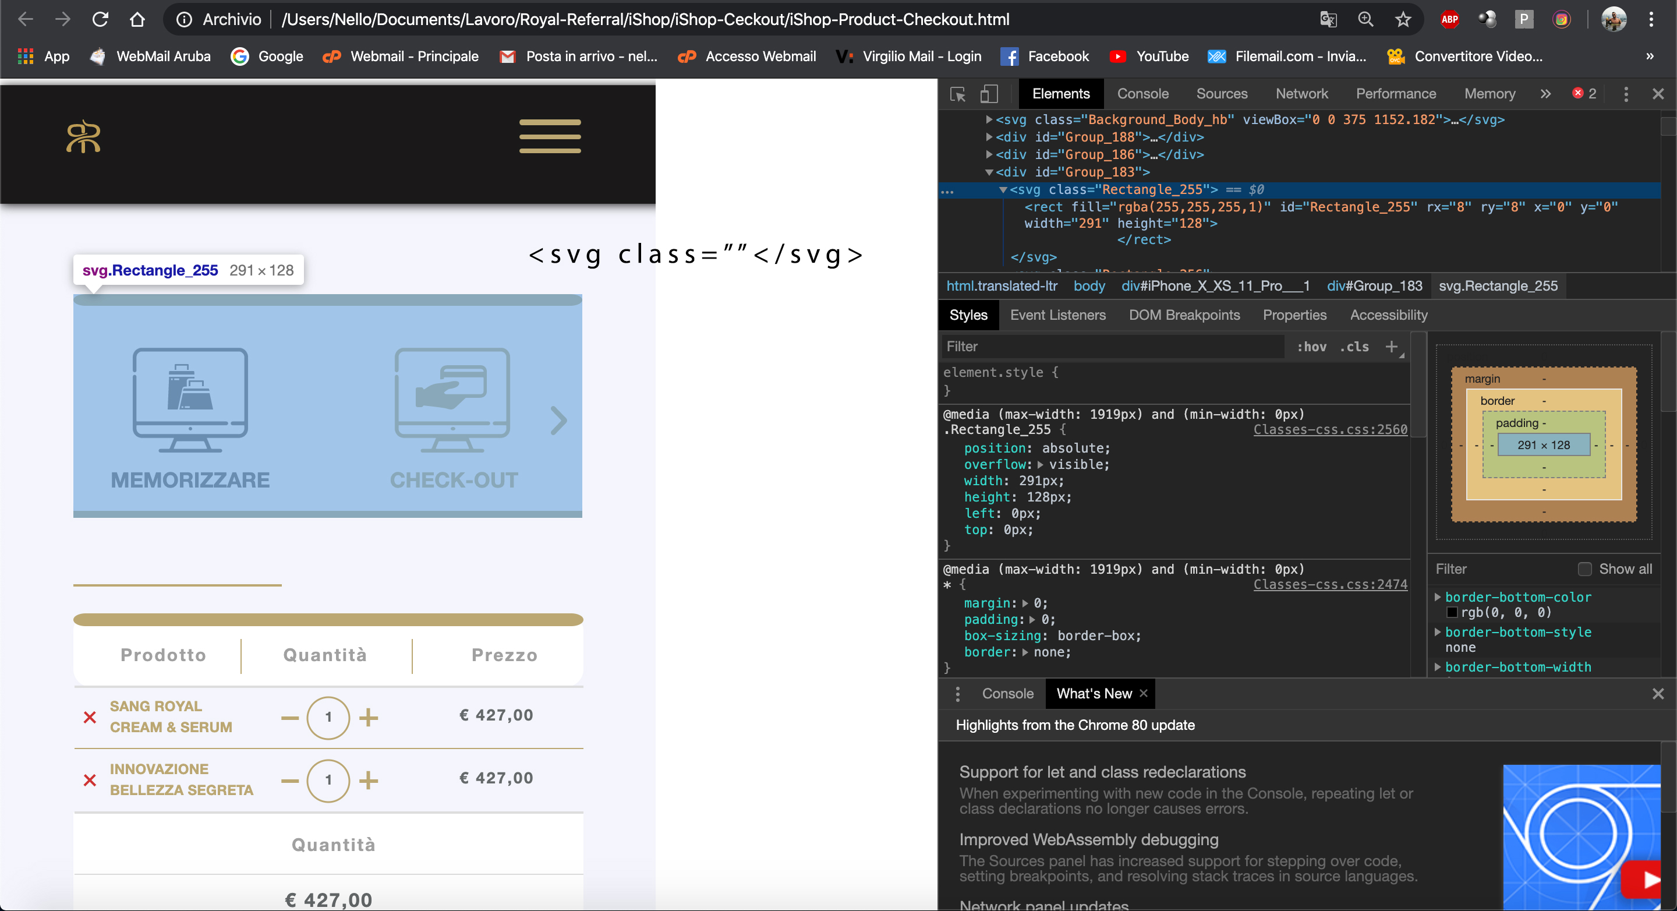Screen dimensions: 1677x911
Task: Enable the Show all checkbox in Styles
Action: [x=1584, y=569]
